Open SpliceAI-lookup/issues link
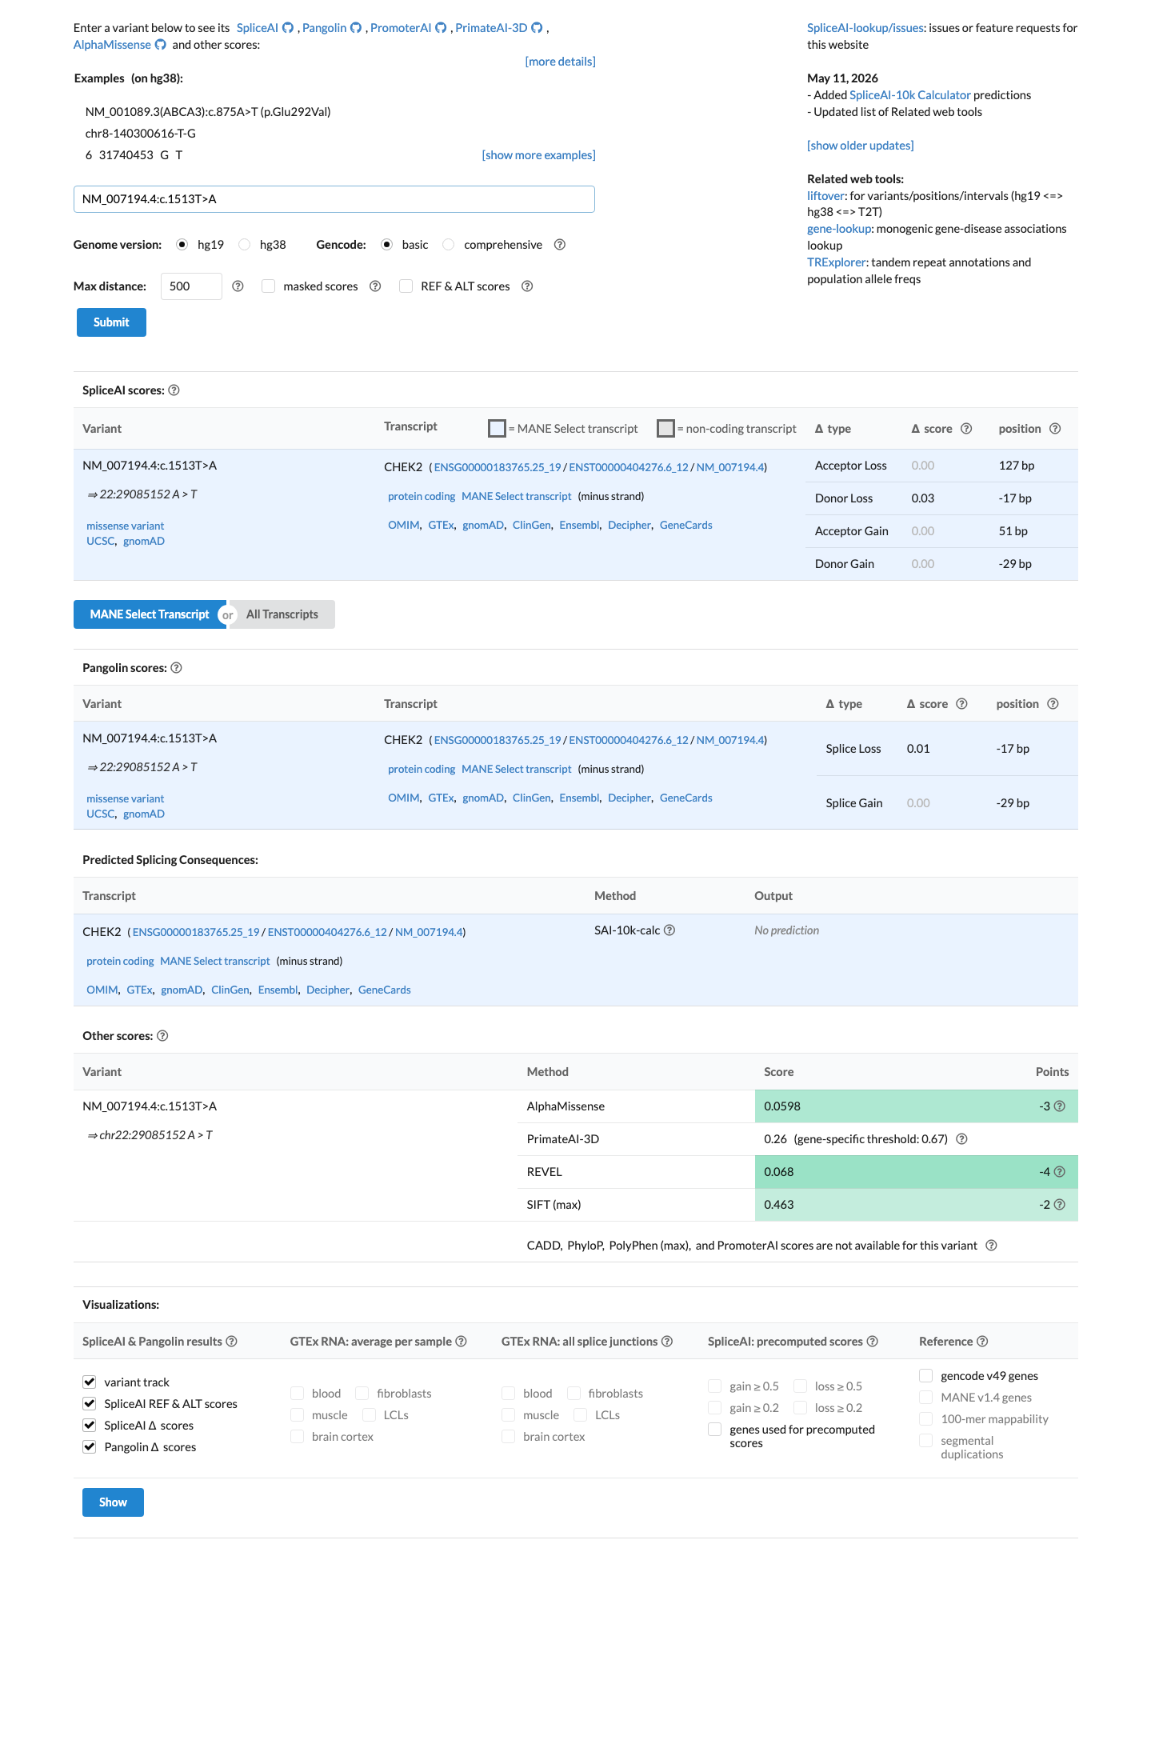This screenshot has width=1163, height=1760. coord(865,28)
